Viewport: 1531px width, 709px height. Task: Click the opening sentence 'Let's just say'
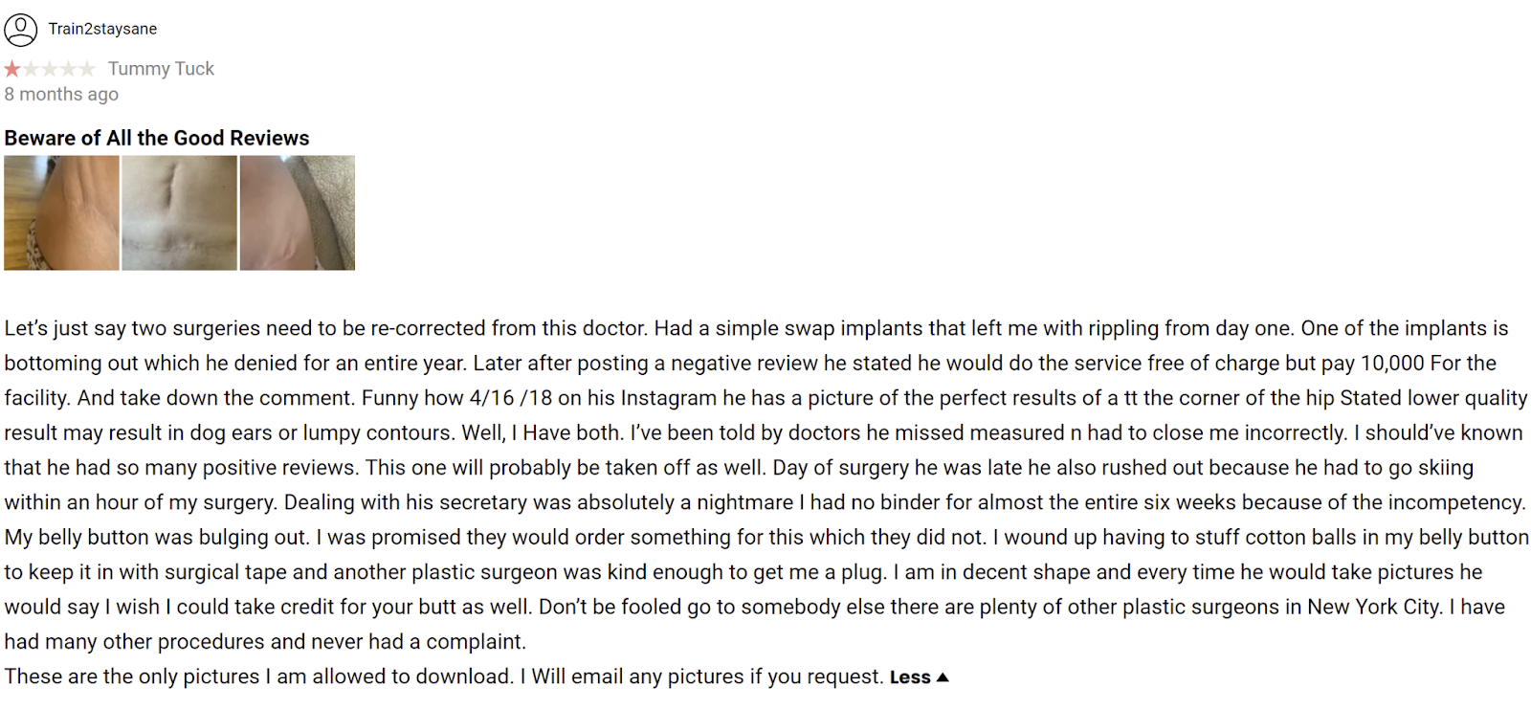coord(65,328)
